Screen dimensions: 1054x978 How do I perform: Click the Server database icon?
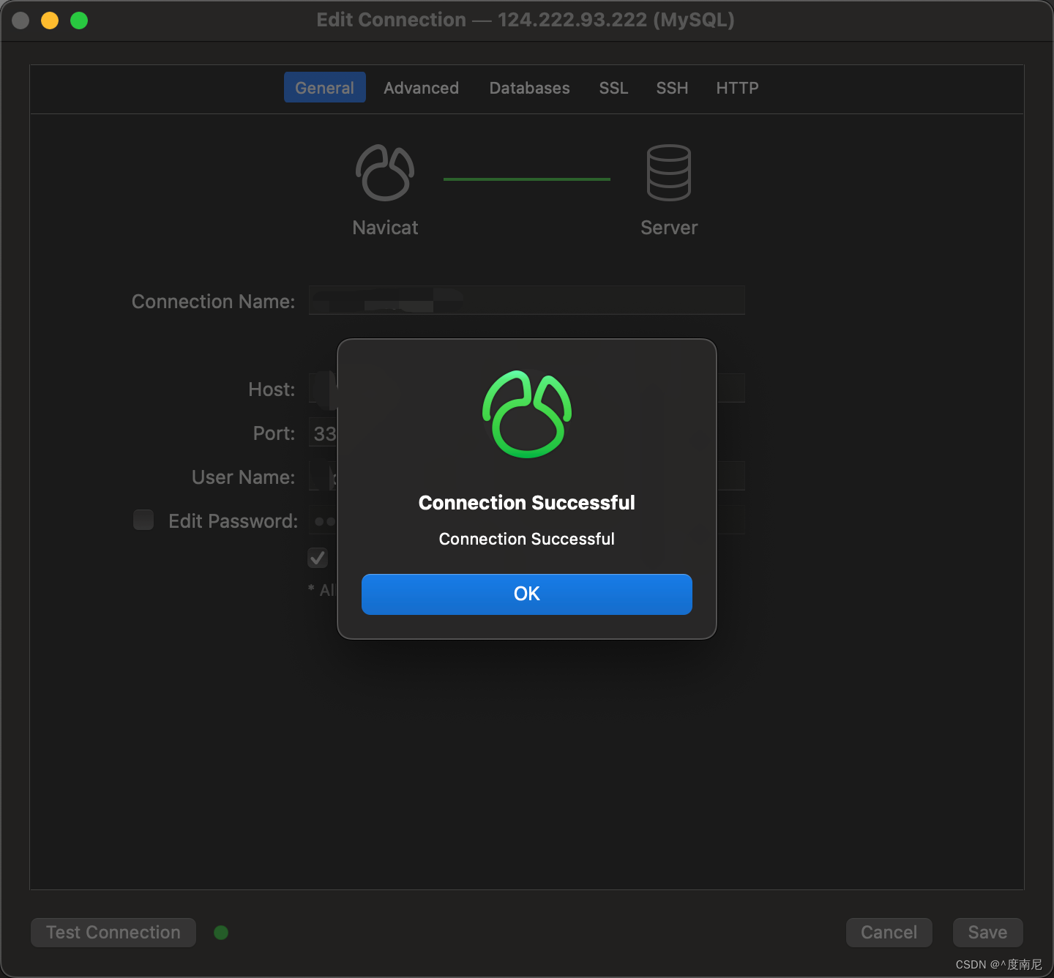[x=669, y=173]
